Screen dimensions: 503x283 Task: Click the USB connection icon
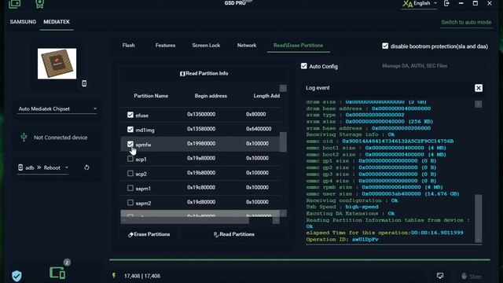[24, 138]
